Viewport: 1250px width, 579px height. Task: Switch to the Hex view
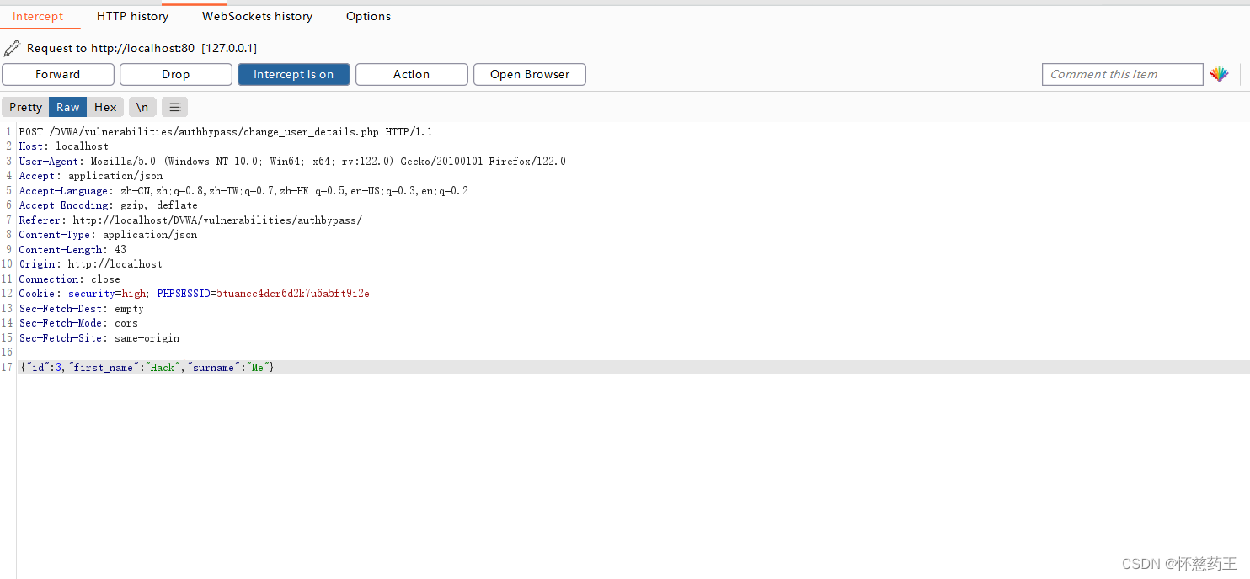coord(105,107)
